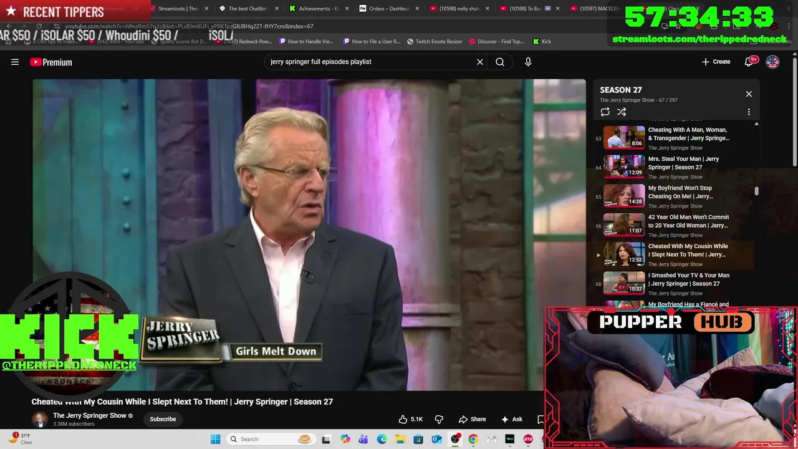
Task: Start voice search with microphone
Action: (528, 62)
